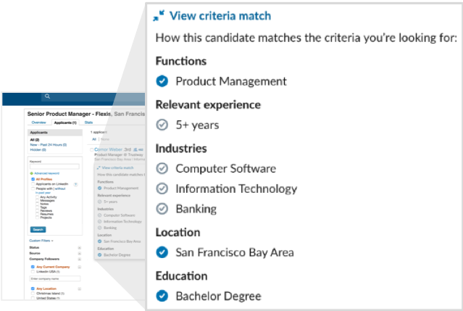The height and width of the screenshot is (311, 463).
Task: Click the Information Technology check icon
Action: click(162, 188)
